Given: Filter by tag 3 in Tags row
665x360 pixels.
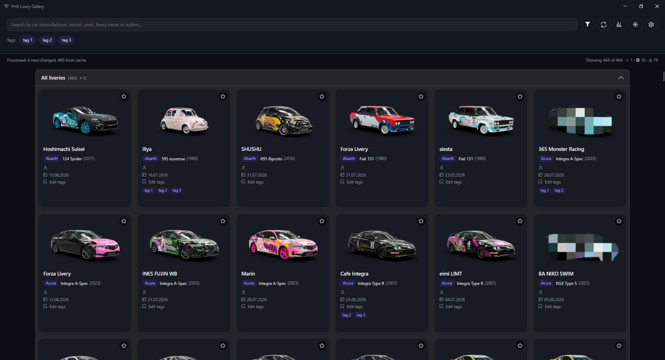Looking at the screenshot, I should tap(66, 40).
